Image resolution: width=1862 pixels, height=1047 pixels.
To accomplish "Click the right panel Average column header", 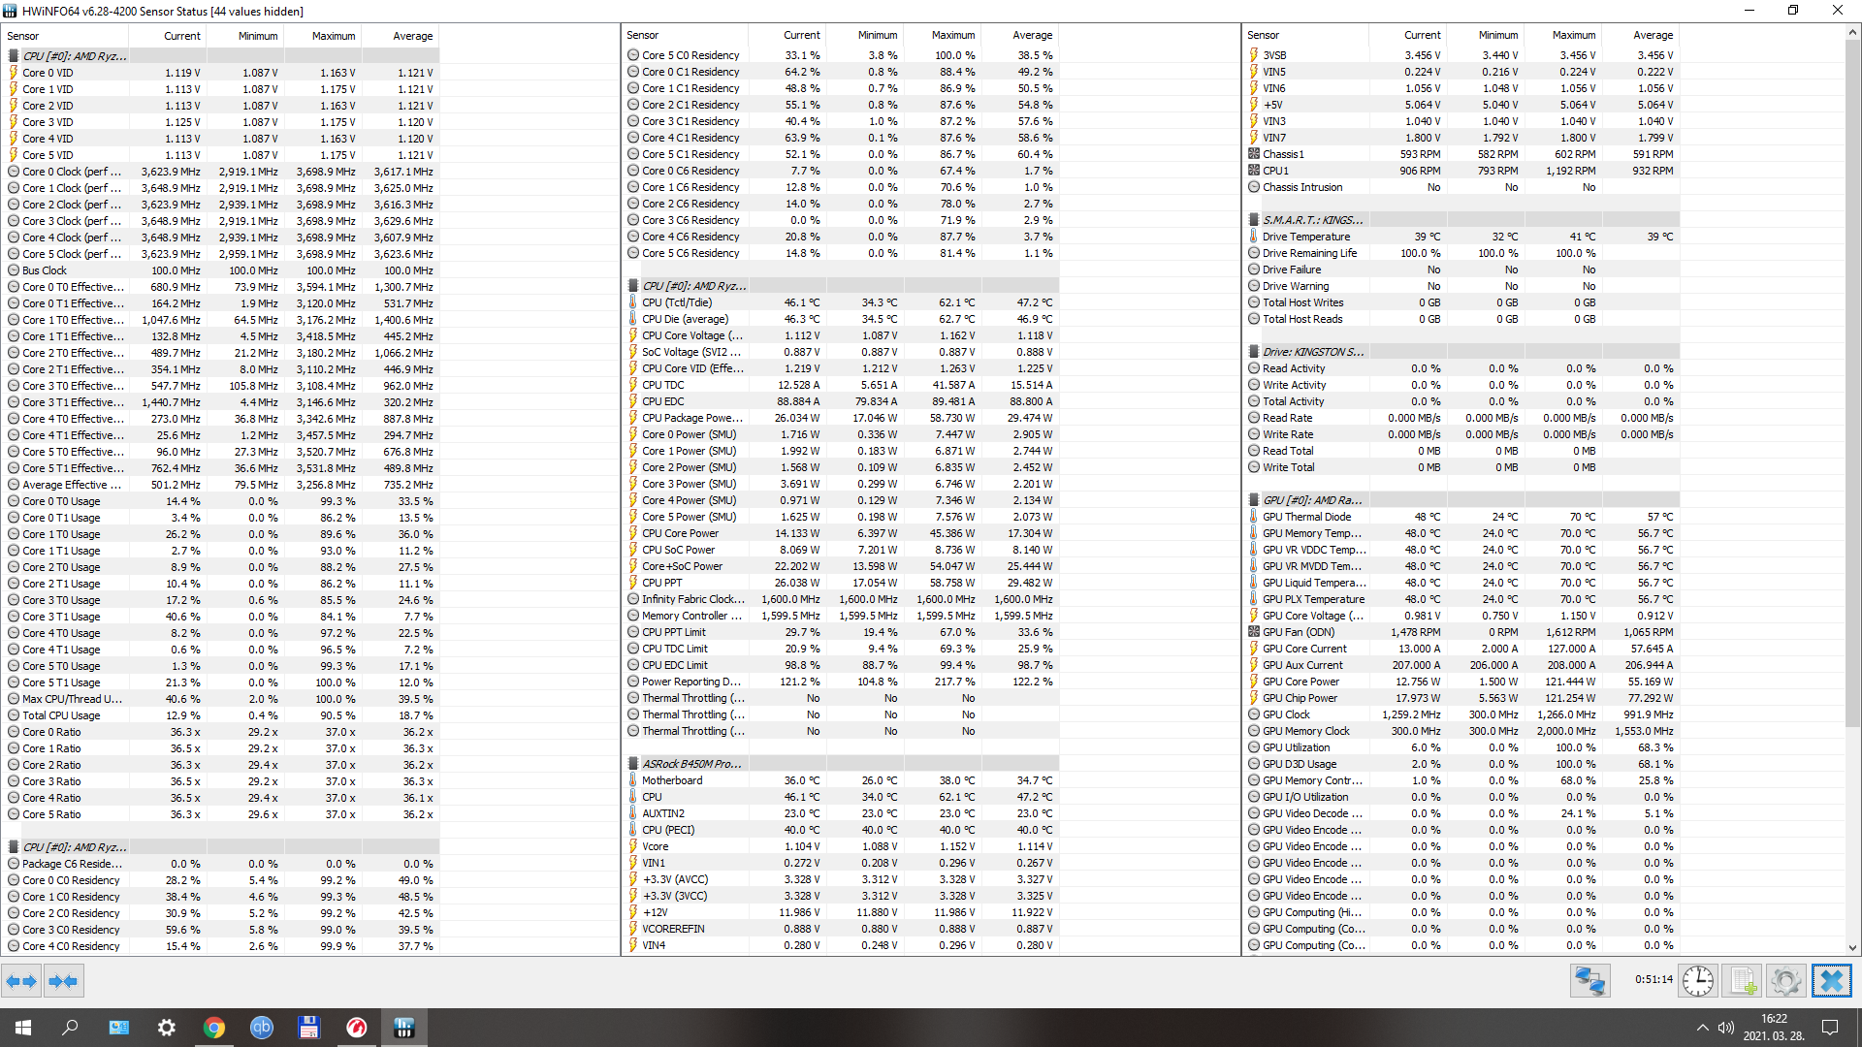I will tap(1640, 35).
